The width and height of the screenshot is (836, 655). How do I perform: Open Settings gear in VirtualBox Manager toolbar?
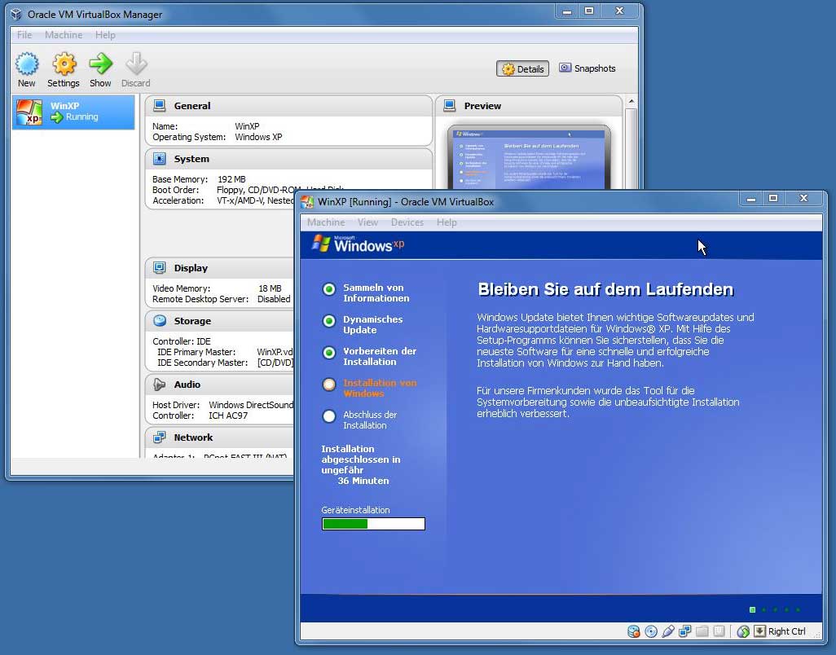point(64,64)
